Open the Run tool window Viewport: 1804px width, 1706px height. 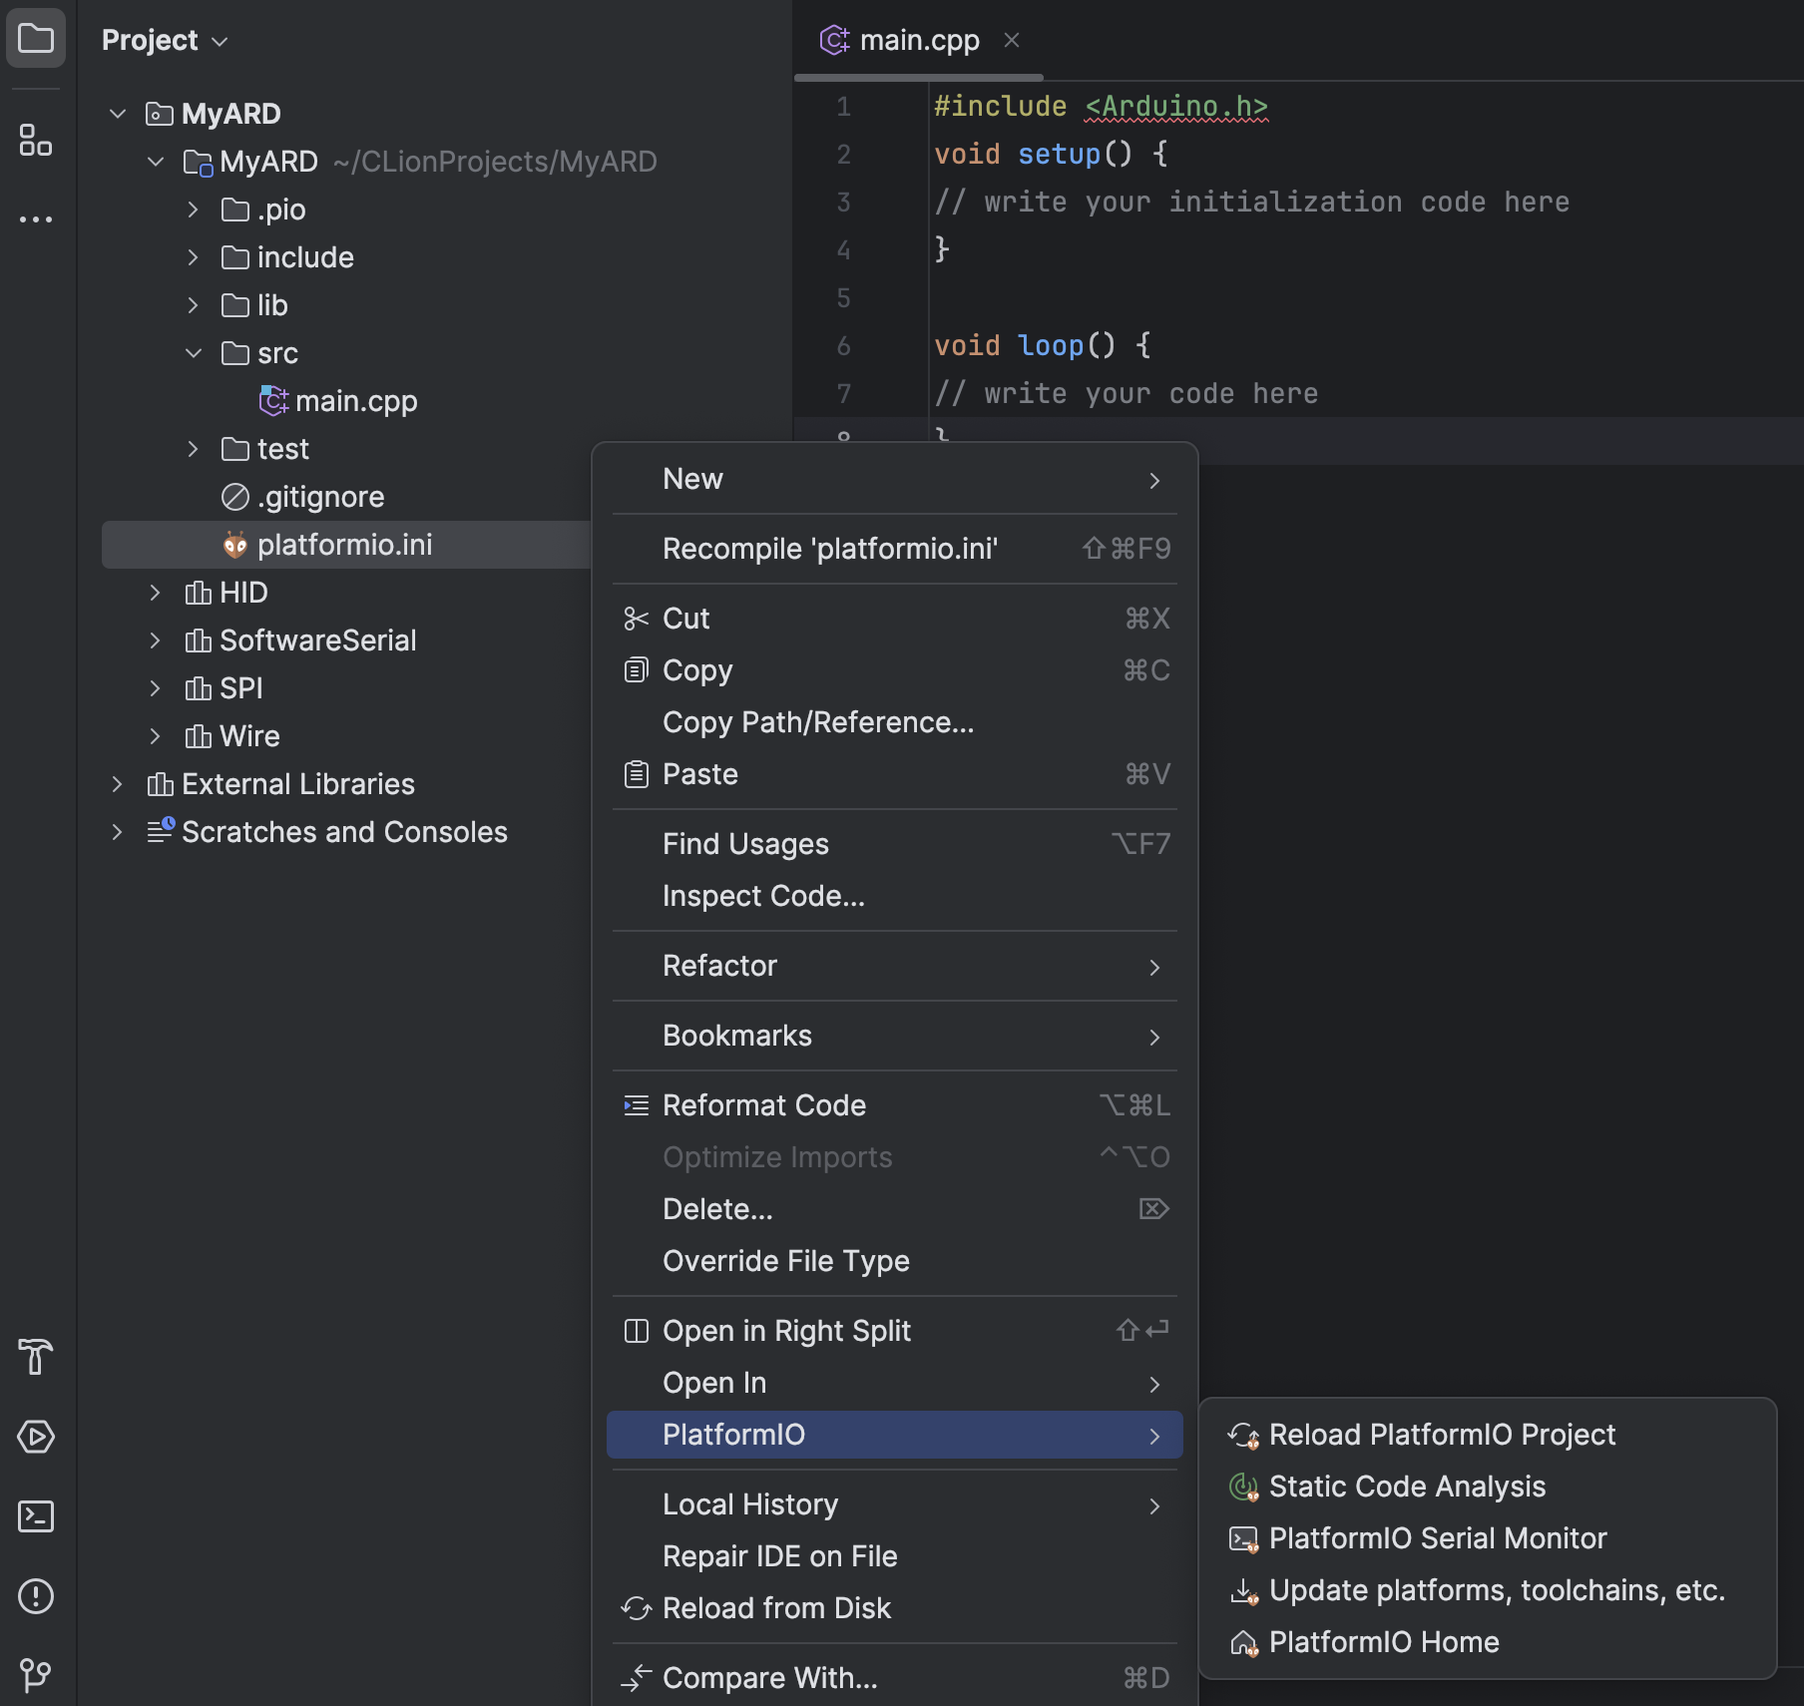pos(37,1437)
